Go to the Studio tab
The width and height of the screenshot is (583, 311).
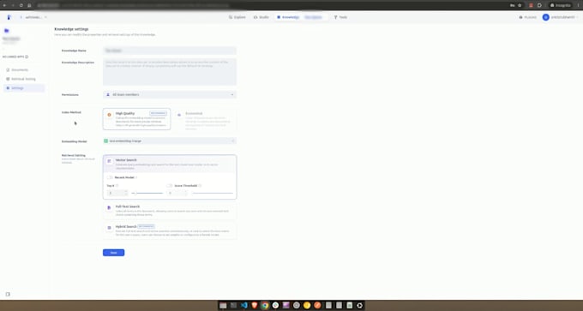(x=261, y=17)
